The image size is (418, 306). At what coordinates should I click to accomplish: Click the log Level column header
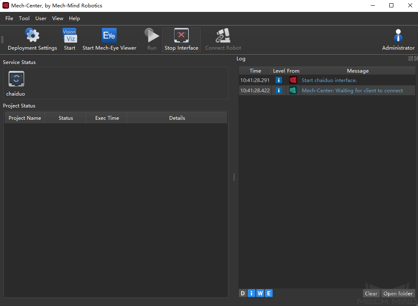pyautogui.click(x=278, y=71)
